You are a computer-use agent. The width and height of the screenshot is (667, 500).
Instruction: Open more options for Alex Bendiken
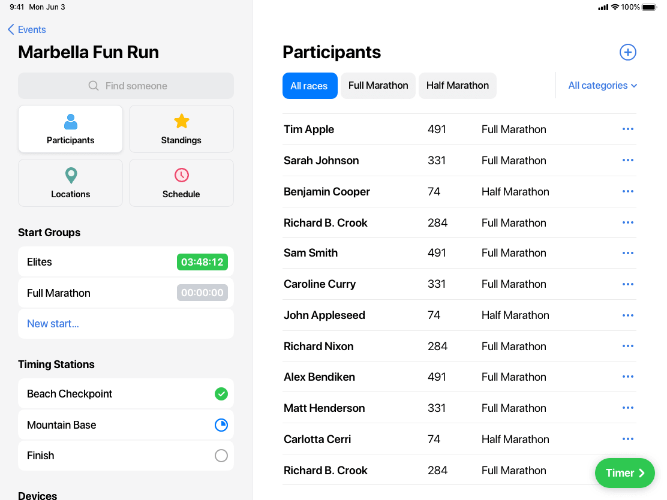pyautogui.click(x=627, y=376)
